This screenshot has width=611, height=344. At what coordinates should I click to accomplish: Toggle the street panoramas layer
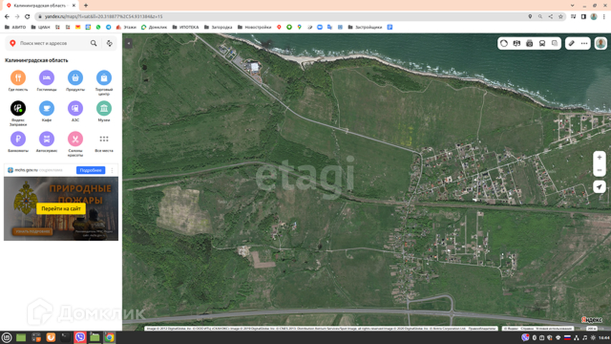[x=529, y=43]
